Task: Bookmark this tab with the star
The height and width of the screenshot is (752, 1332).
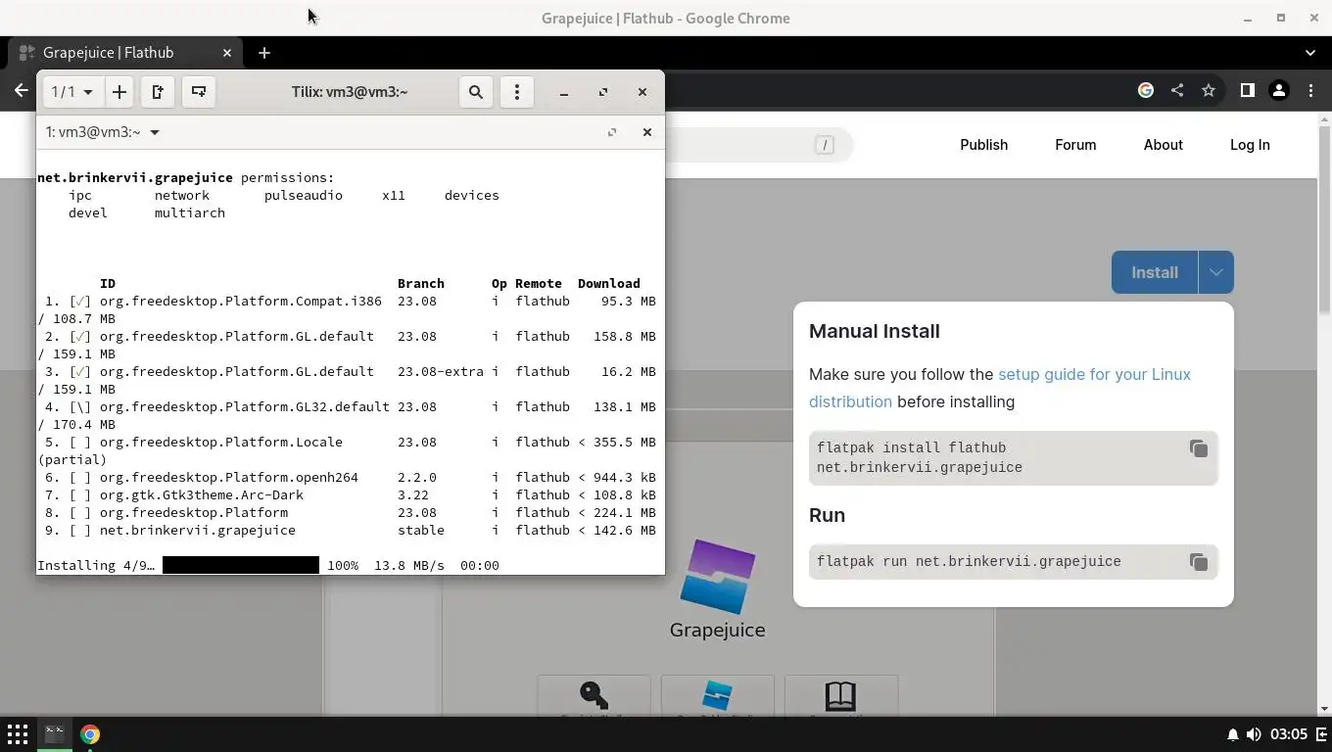Action: point(1209,90)
